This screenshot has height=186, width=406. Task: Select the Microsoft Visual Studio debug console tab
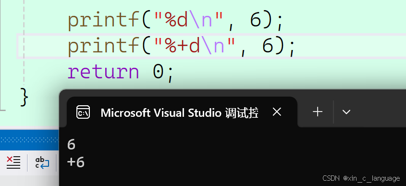point(182,112)
